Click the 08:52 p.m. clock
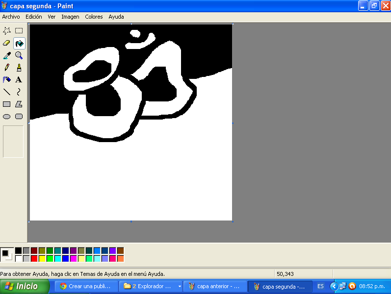Screen dimensions: 391x294 pyautogui.click(x=372, y=287)
